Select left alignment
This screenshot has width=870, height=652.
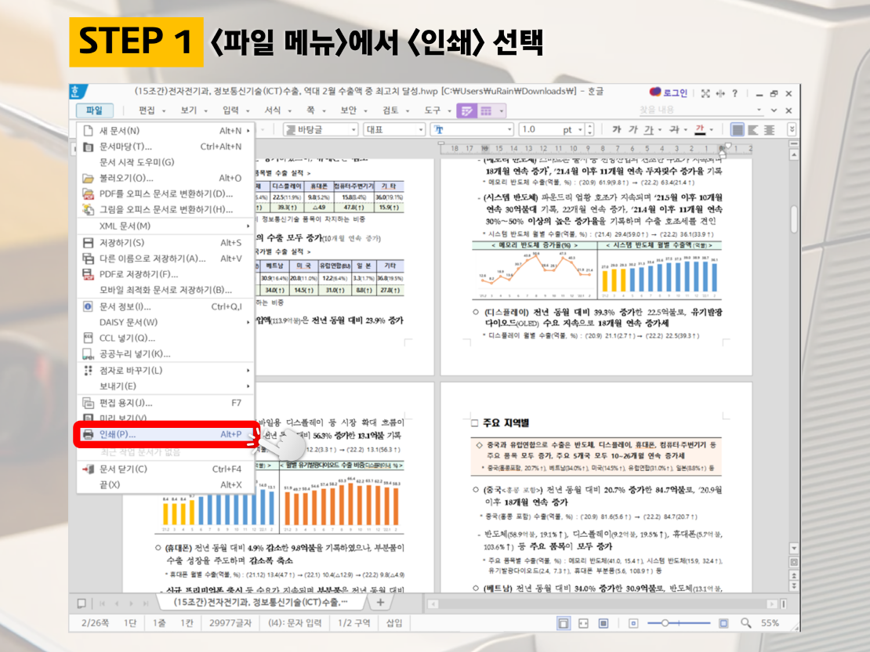(x=753, y=129)
